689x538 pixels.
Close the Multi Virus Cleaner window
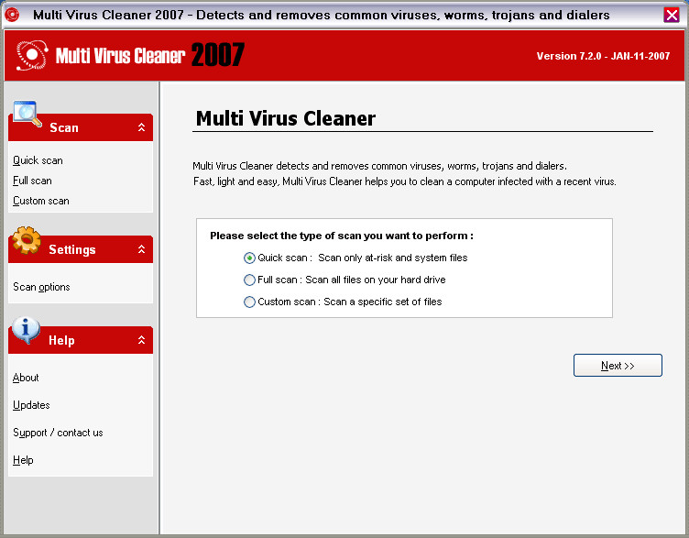672,15
